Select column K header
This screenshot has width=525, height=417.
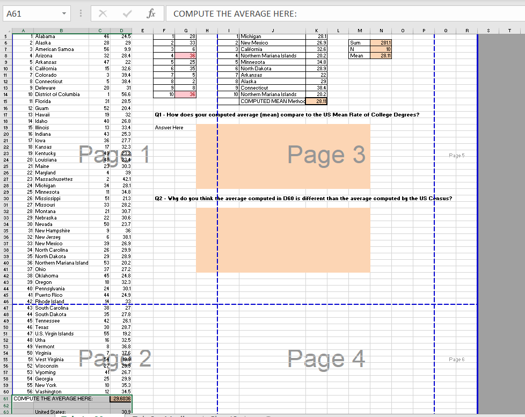click(316, 31)
